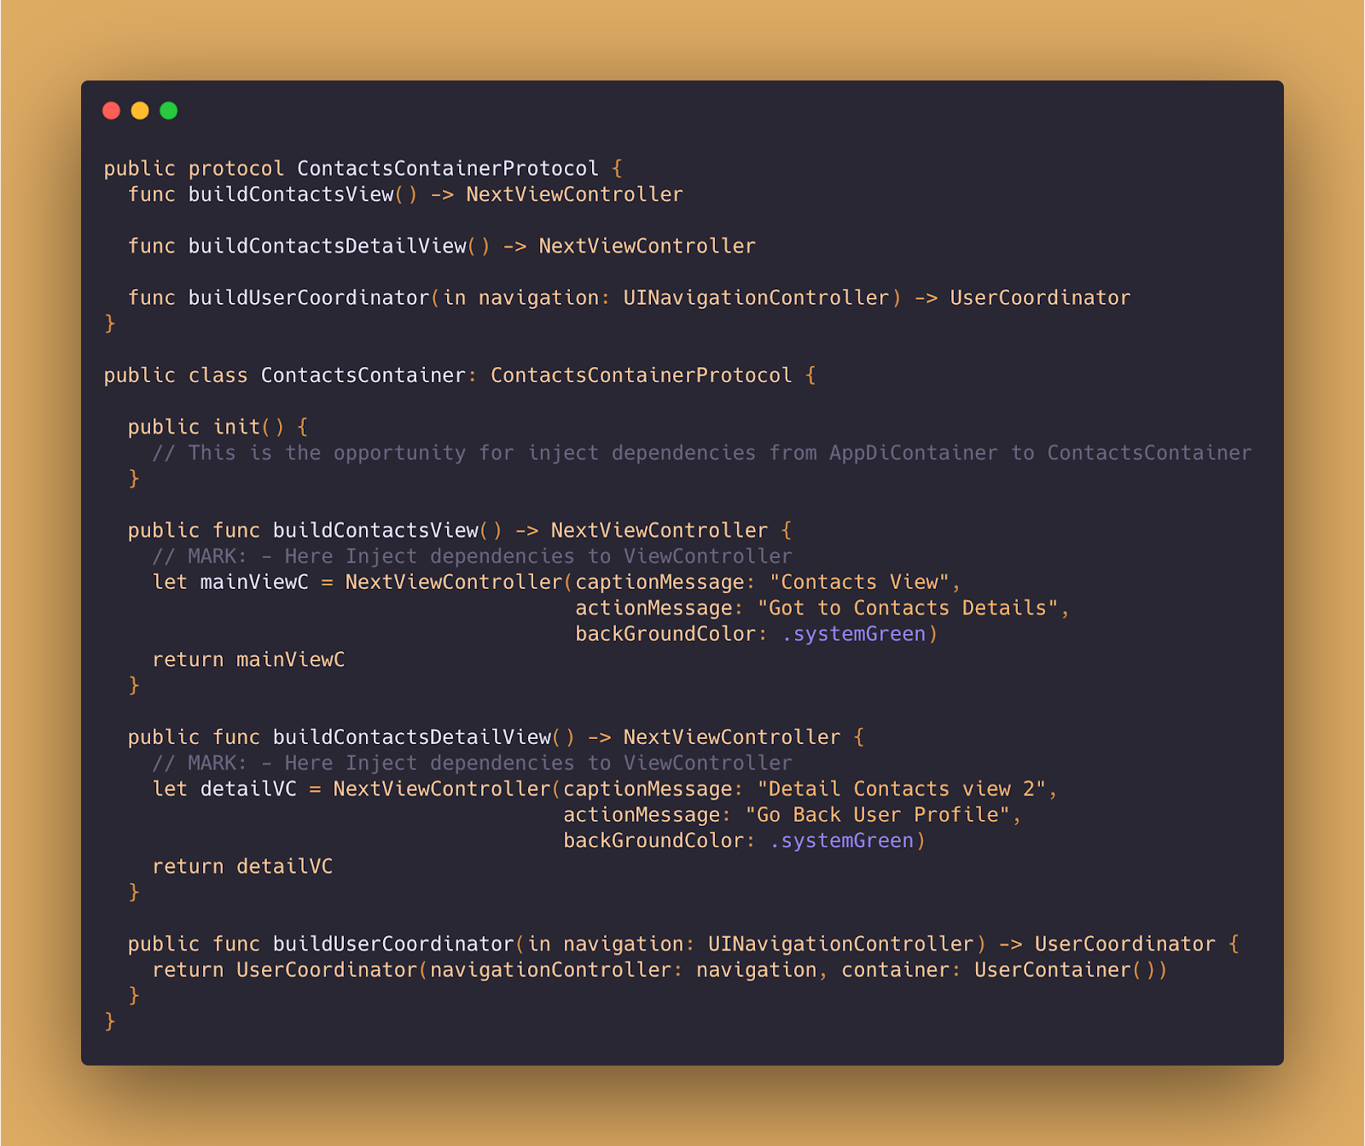Image resolution: width=1365 pixels, height=1146 pixels.
Task: Click the first .systemGreen color value
Action: (x=854, y=634)
